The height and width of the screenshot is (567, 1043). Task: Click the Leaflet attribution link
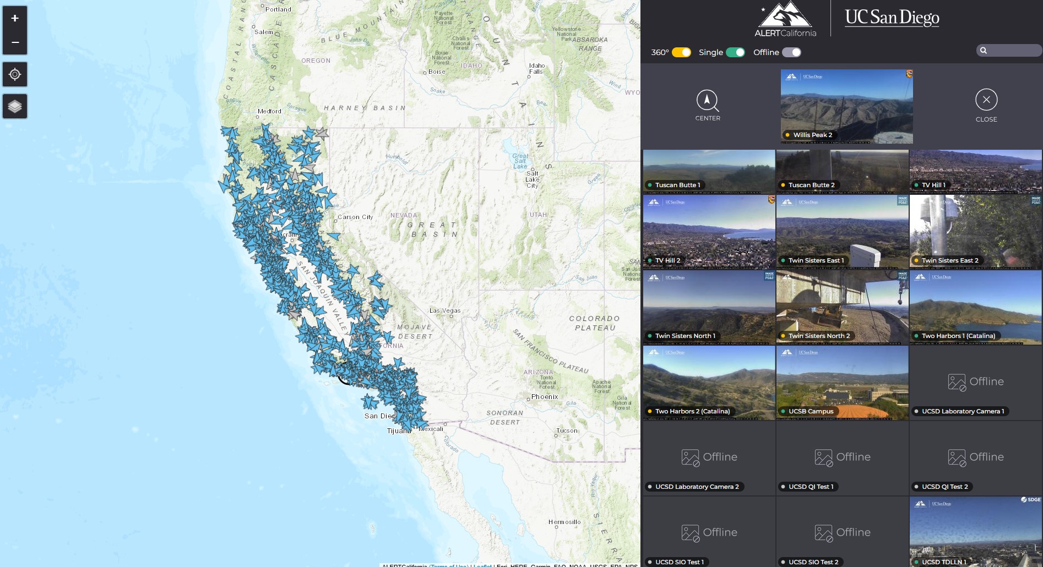pyautogui.click(x=482, y=565)
